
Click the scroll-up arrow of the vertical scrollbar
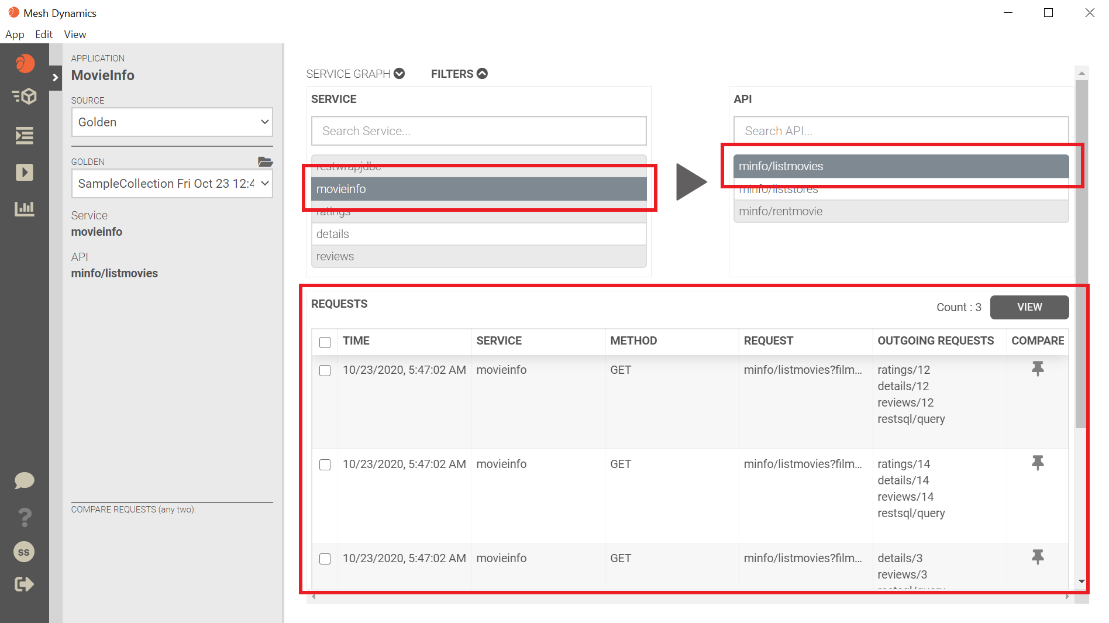click(1082, 73)
